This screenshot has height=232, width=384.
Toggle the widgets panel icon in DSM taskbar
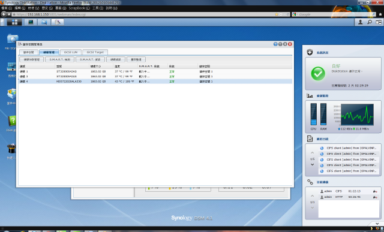379,22
